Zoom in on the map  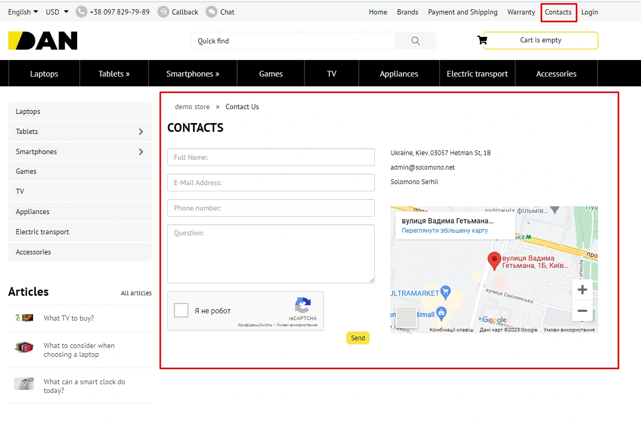(x=582, y=290)
